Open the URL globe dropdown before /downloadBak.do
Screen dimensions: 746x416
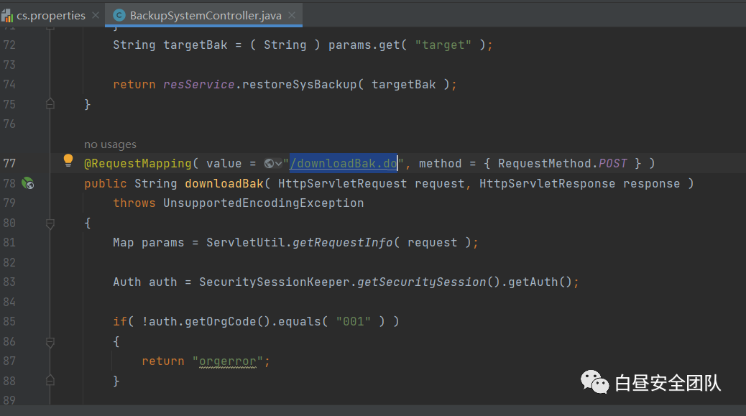(x=273, y=164)
